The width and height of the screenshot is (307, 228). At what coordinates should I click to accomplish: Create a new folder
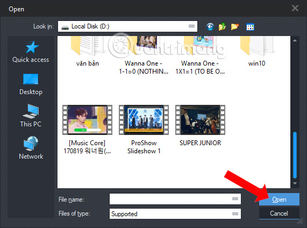coord(235,27)
